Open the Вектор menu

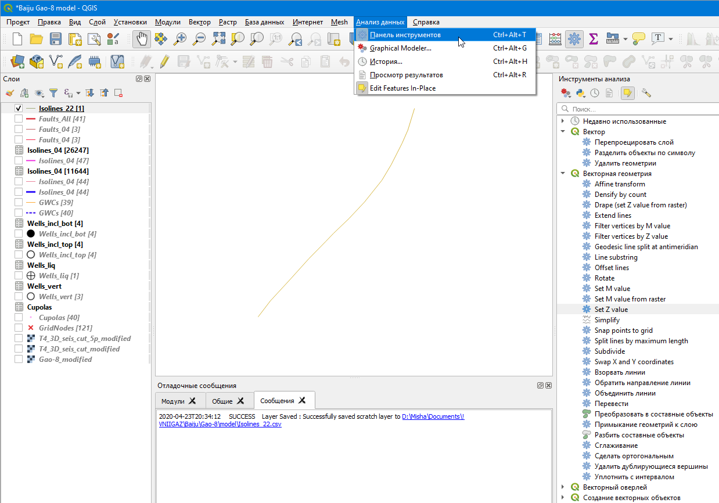click(199, 21)
